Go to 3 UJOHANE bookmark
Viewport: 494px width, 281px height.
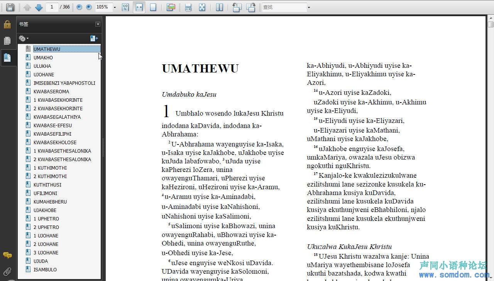tap(46, 252)
